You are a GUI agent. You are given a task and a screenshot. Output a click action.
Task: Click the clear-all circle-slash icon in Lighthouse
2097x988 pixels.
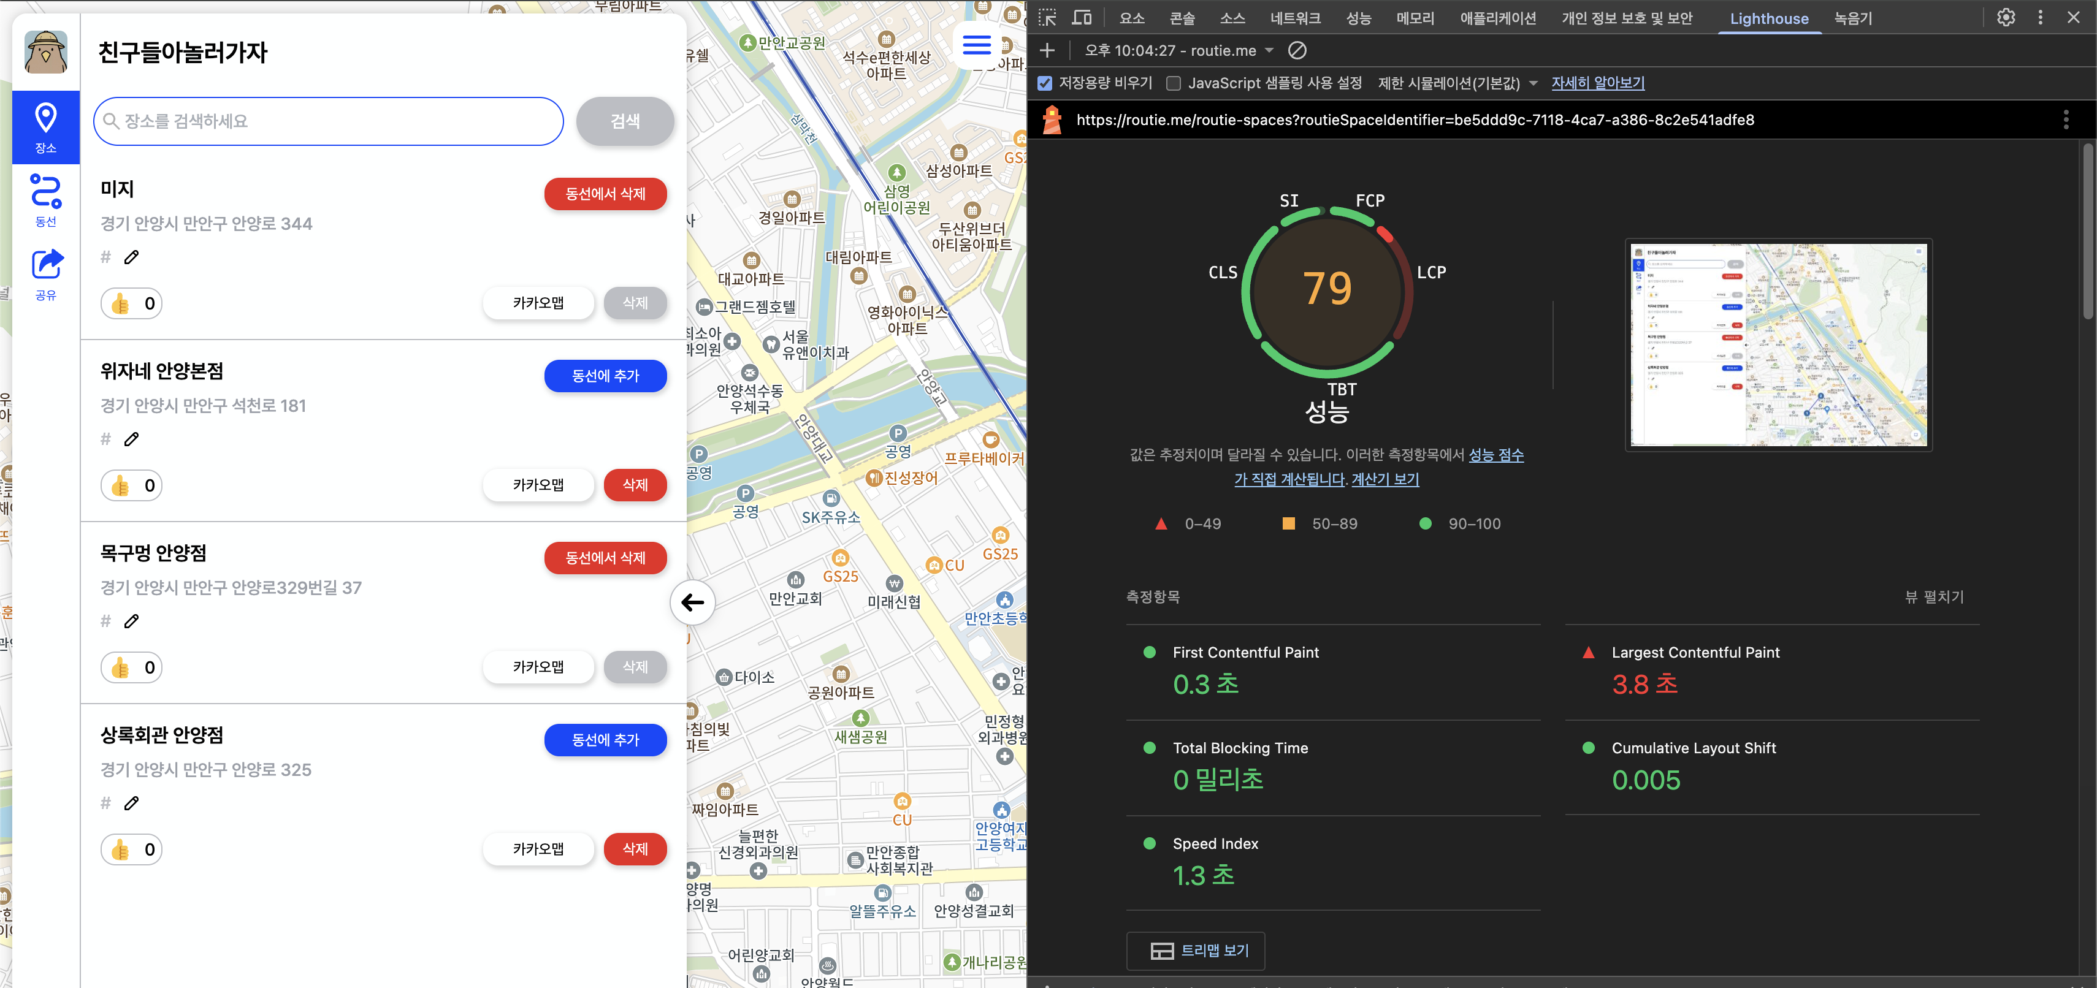coord(1297,50)
